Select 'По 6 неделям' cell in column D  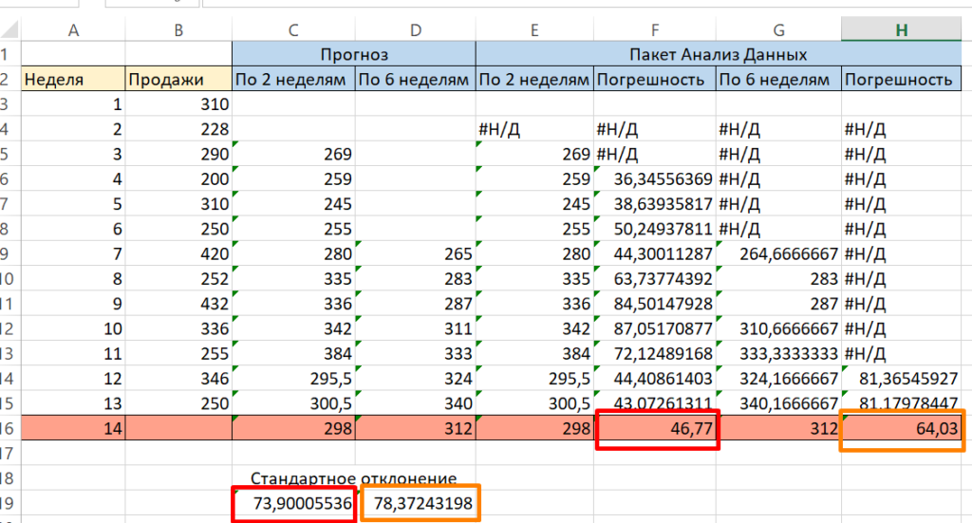pyautogui.click(x=416, y=79)
